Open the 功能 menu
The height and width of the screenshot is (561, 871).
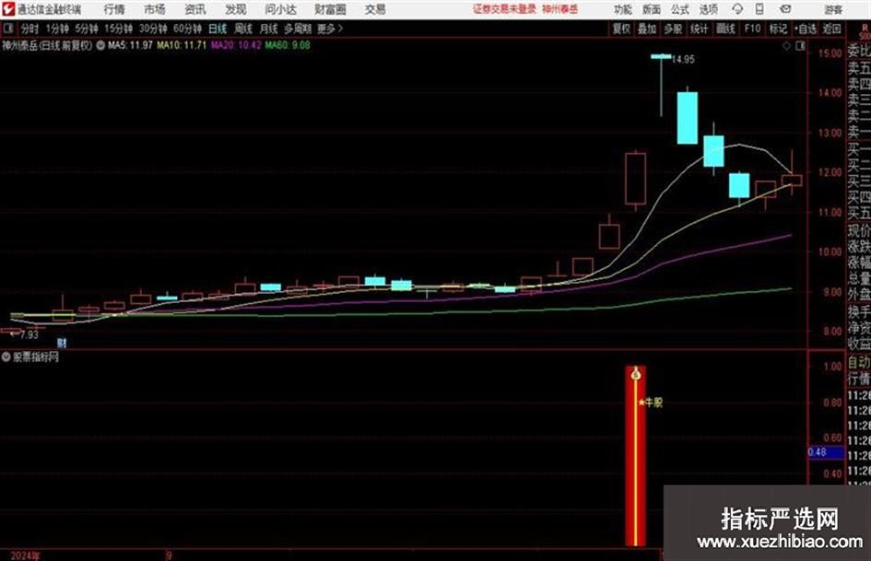click(623, 9)
